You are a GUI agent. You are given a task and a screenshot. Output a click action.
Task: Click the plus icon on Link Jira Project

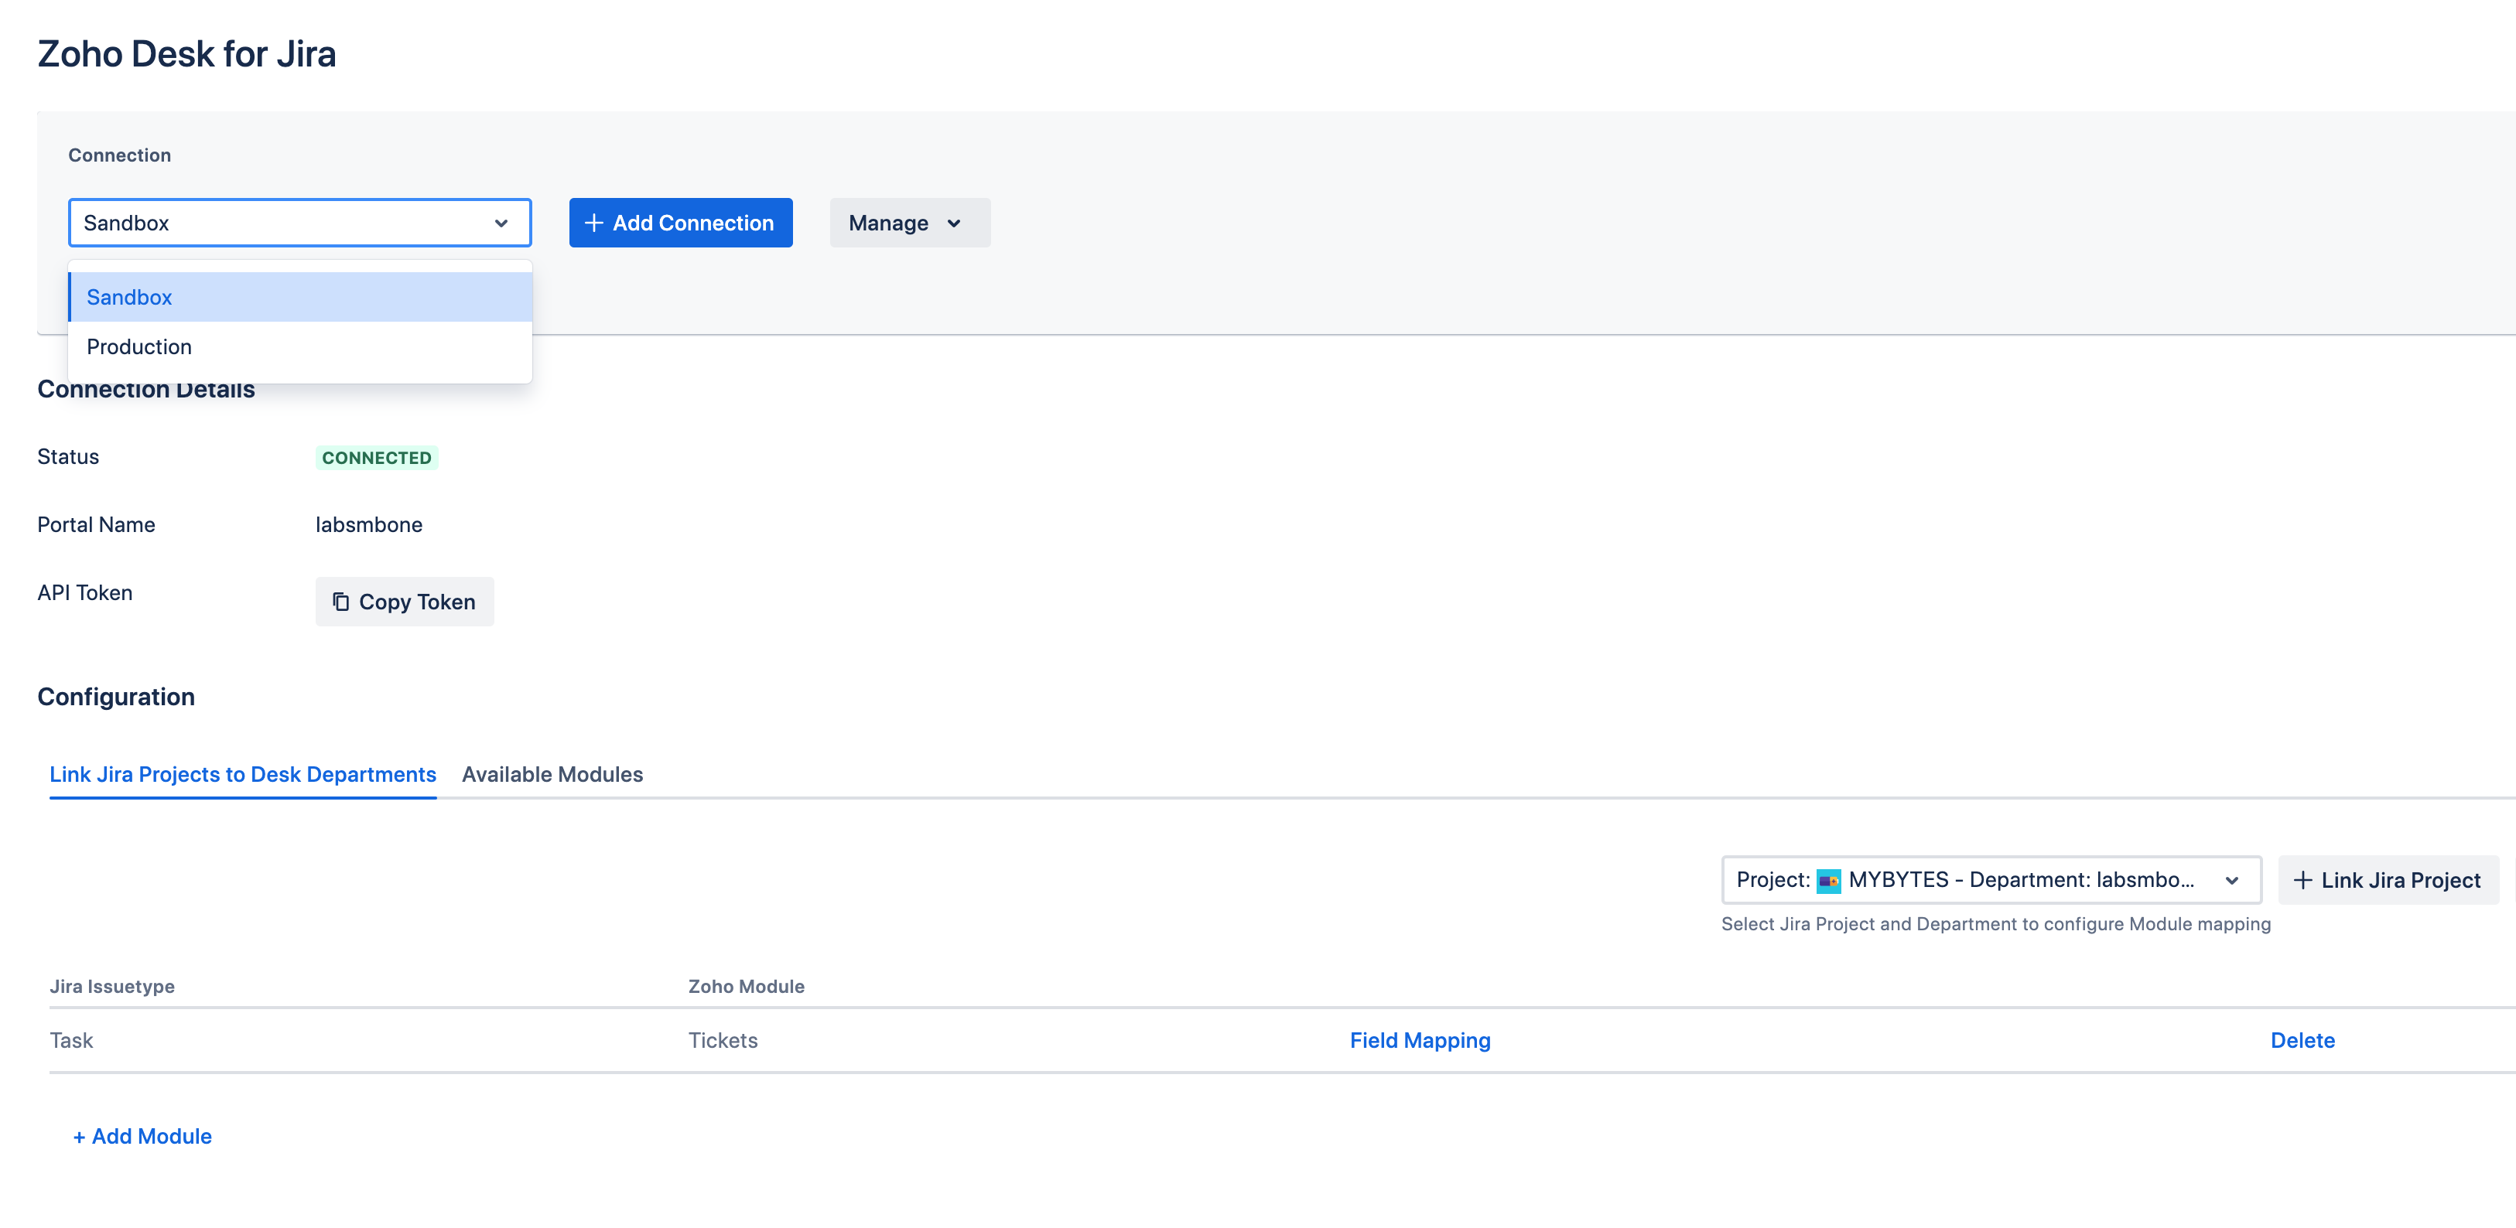[2302, 881]
